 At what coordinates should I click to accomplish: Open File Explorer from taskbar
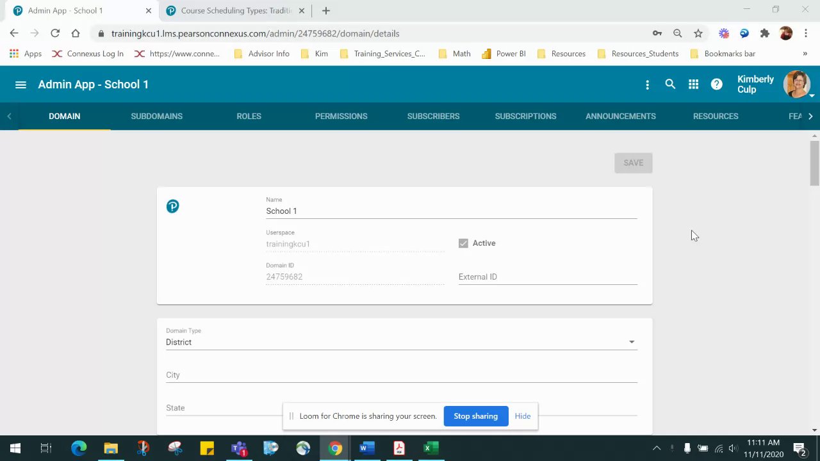point(111,448)
